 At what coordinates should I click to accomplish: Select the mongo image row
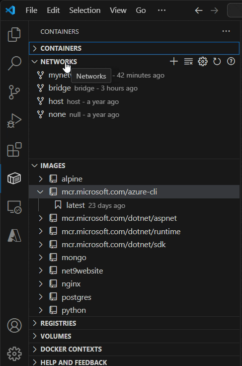coord(134,258)
